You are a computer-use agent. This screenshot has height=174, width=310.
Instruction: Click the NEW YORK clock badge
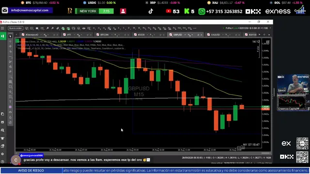[94, 11]
